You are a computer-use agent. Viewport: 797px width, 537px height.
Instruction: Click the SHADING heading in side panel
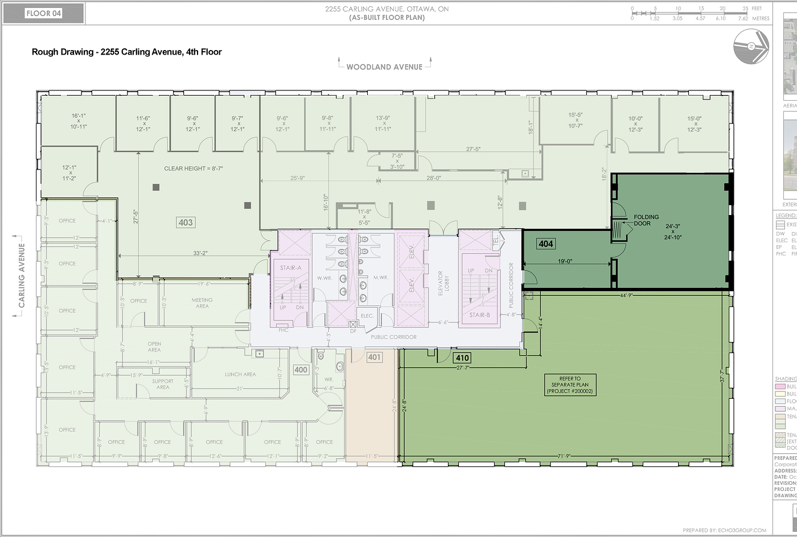[x=786, y=379]
